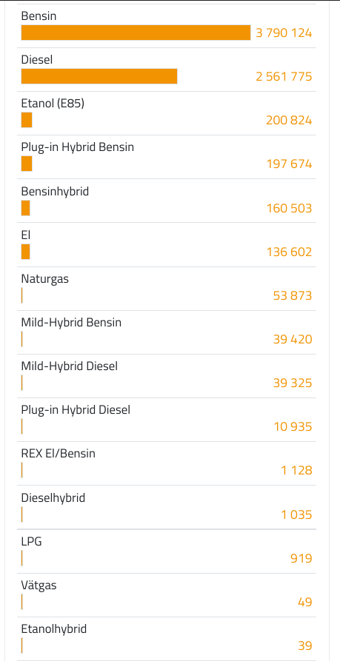
Task: Click the value 3 790 124
Action: coord(284,33)
